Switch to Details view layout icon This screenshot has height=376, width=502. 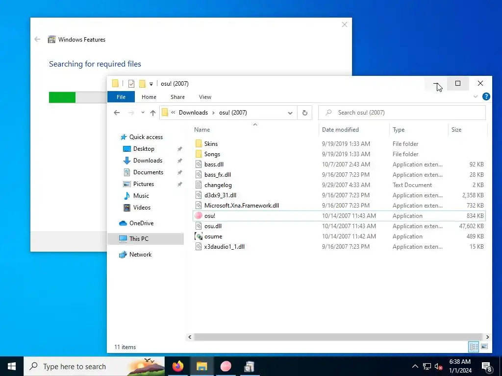point(474,347)
